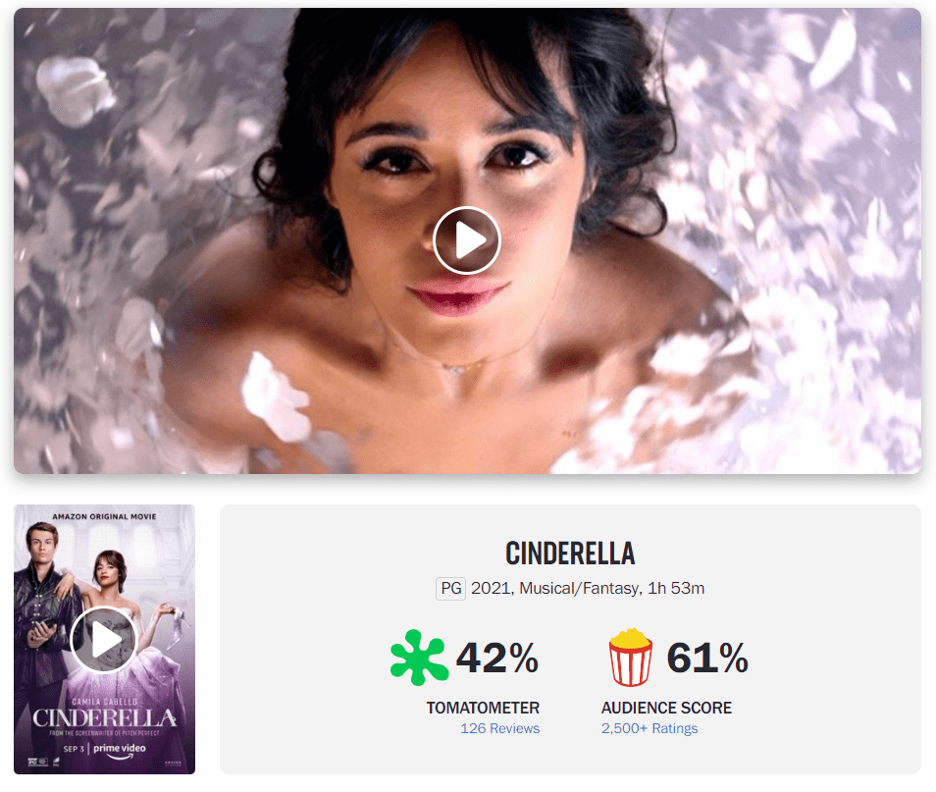Click the Camila Cabello name on poster
Image resolution: width=936 pixels, height=792 pixels.
tap(104, 702)
